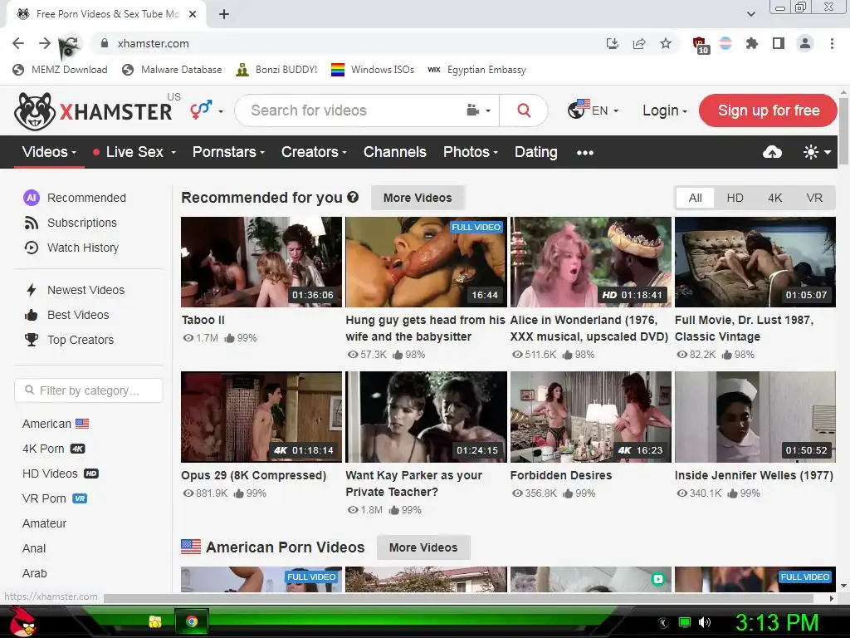The image size is (850, 638).
Task: Click the install app icon in address bar
Action: pyautogui.click(x=613, y=43)
